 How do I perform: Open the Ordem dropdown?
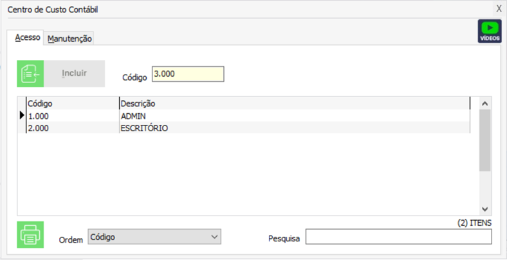pos(154,237)
